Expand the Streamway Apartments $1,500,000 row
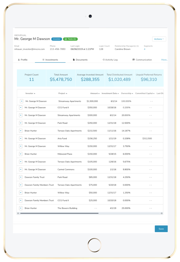This screenshot has height=262, width=180. 21,101
